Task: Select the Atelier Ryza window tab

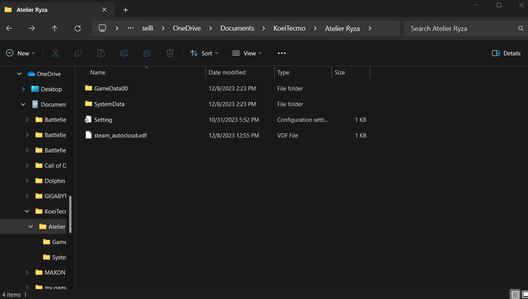Action: tap(57, 10)
